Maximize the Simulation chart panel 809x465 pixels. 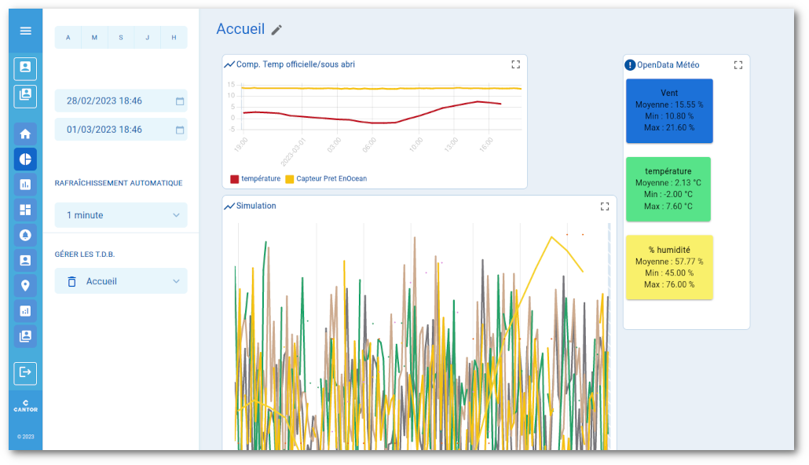click(x=604, y=207)
